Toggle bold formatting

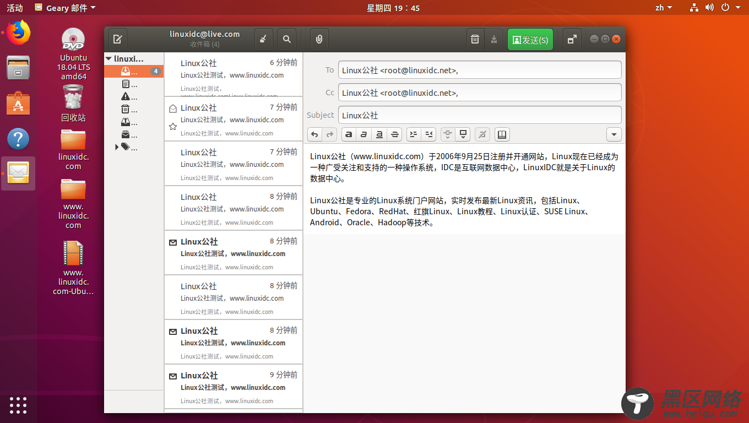point(349,134)
